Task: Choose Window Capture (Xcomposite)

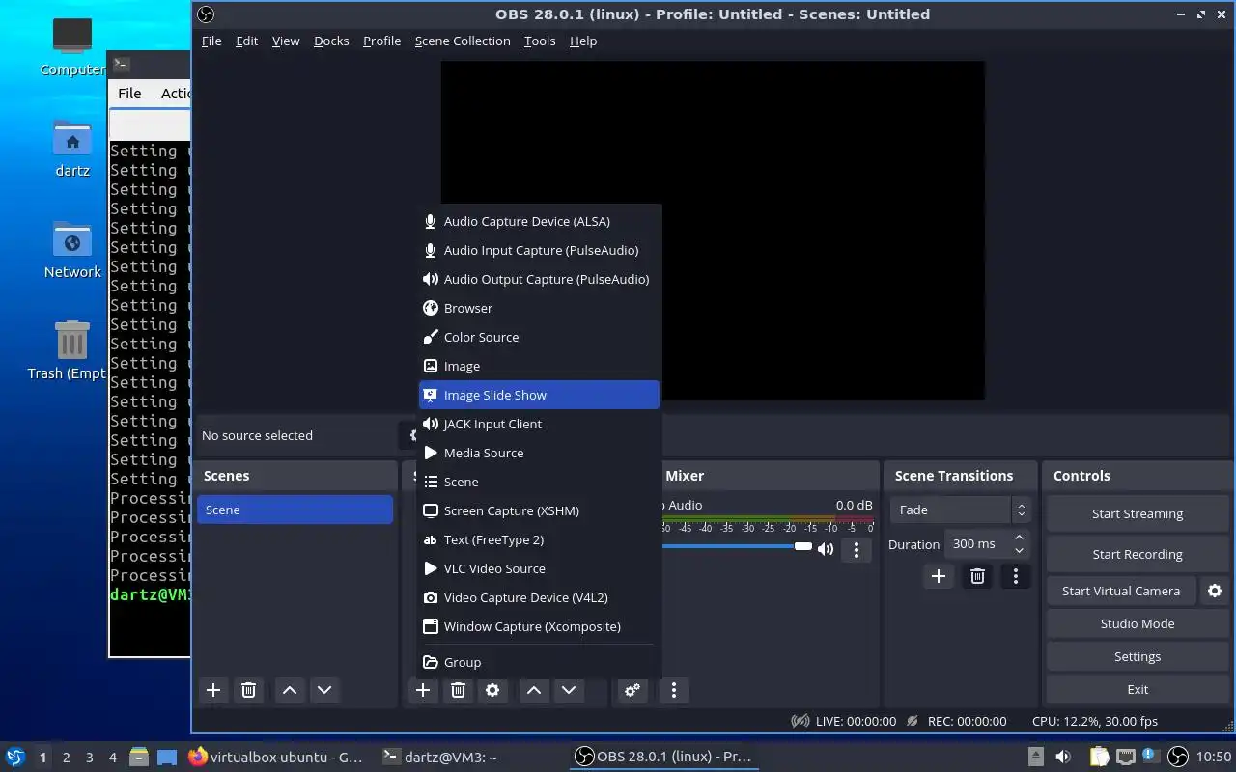Action: [x=539, y=626]
